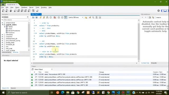Open the Query menu
Screen dimensions: 169x95
pos(17,7)
